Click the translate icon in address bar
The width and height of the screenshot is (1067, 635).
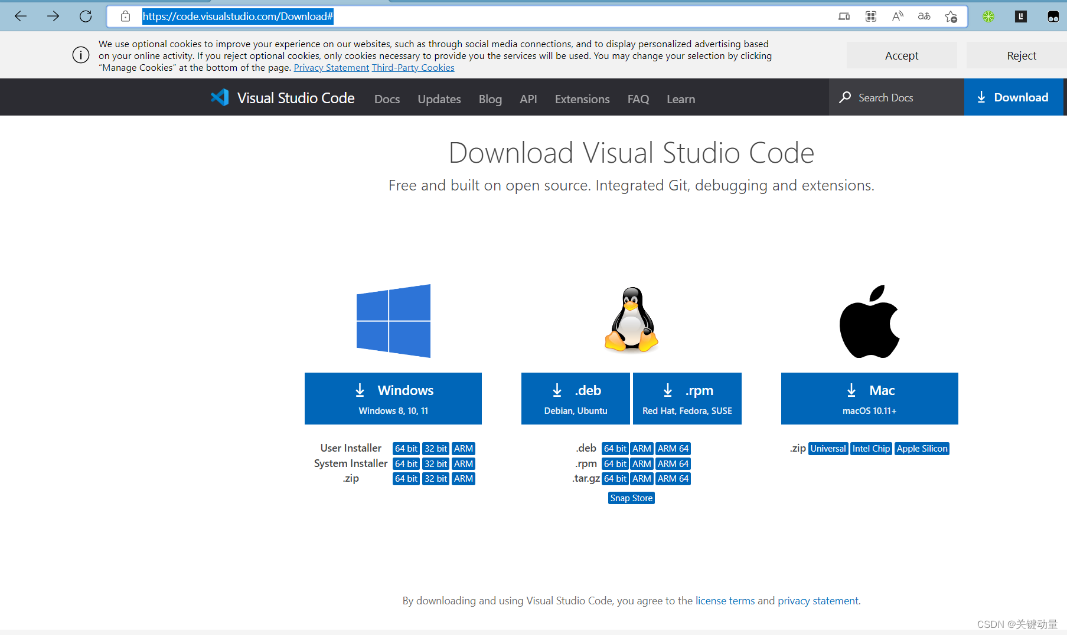pos(924,17)
